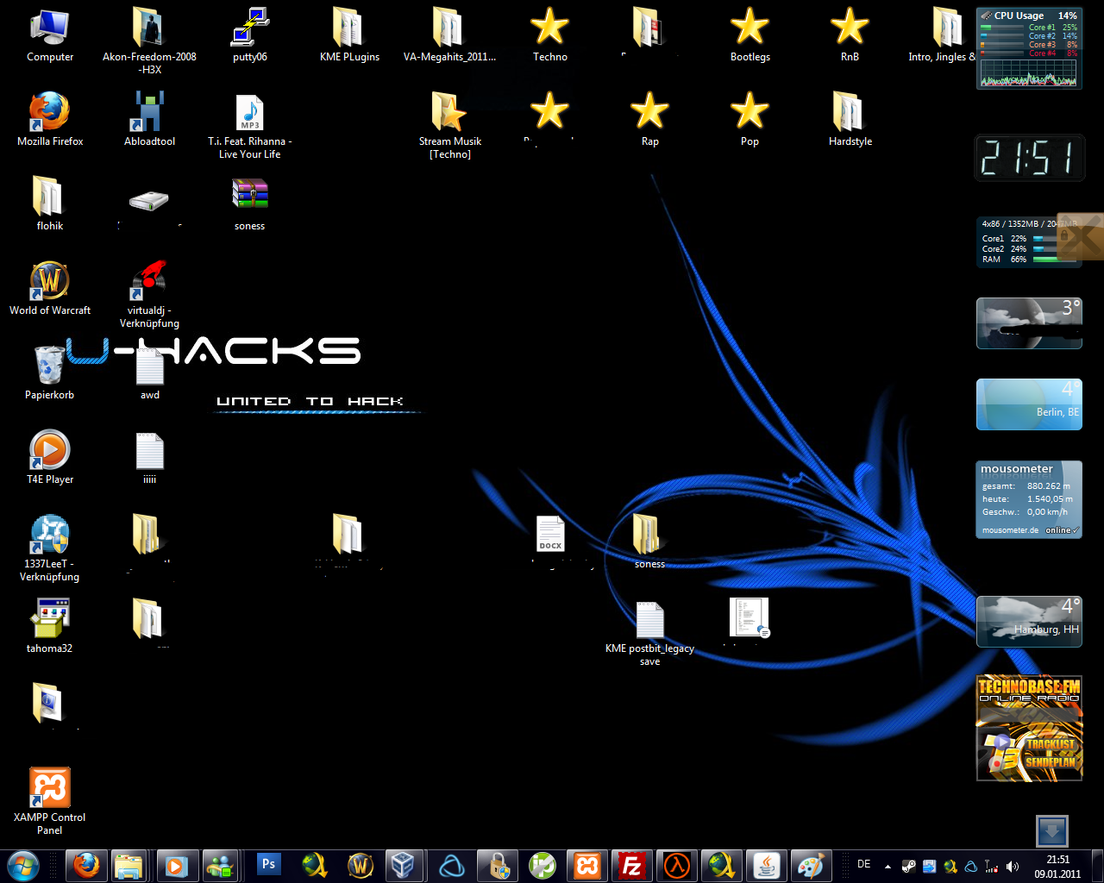Show hidden system tray icons arrow
Screen dimensions: 1104x883
888,866
